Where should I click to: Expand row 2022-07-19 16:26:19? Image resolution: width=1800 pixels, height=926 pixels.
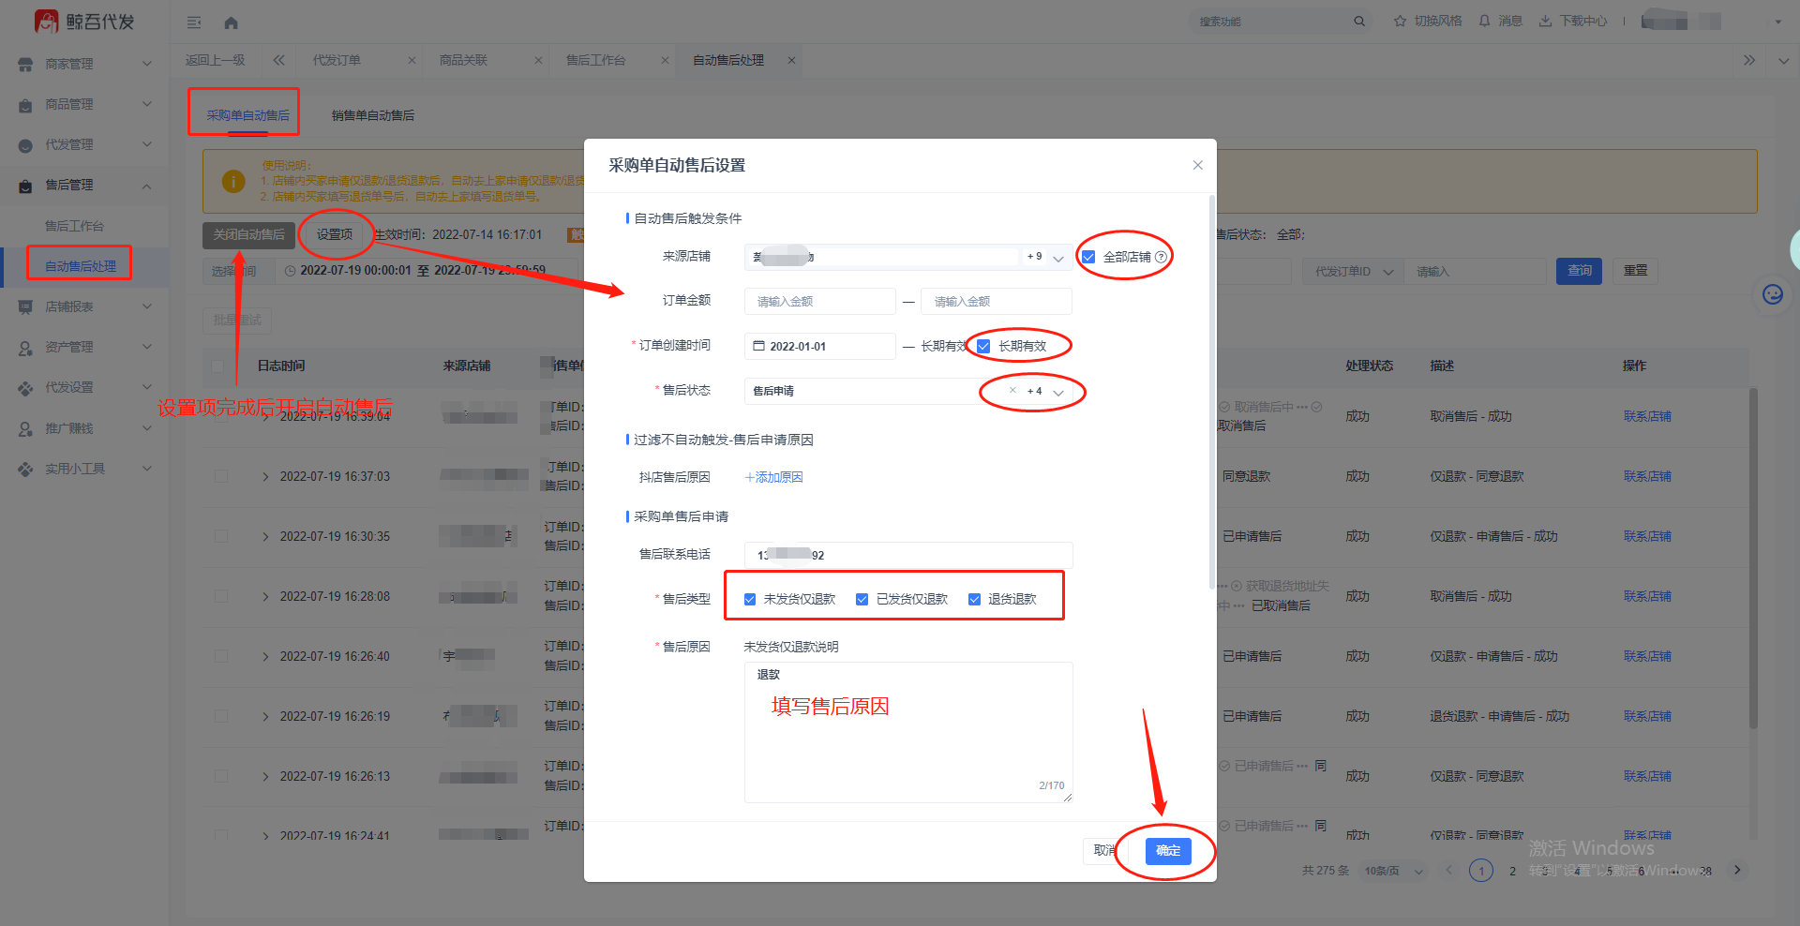[x=265, y=716]
